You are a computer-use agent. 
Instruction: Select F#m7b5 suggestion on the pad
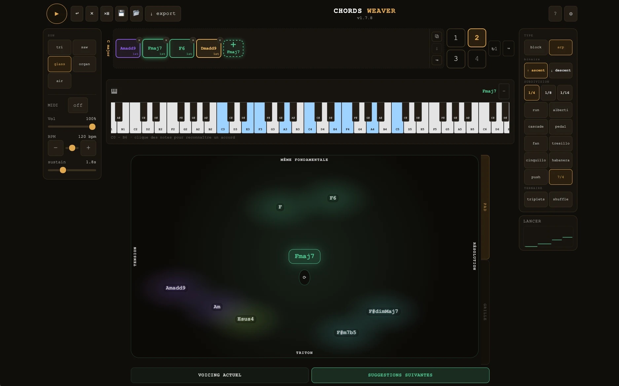click(x=346, y=332)
